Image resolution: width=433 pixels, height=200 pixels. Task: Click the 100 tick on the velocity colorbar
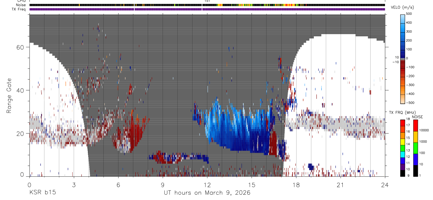pos(409,49)
